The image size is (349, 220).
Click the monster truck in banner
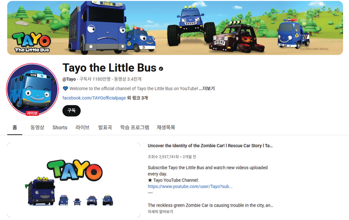191,25
